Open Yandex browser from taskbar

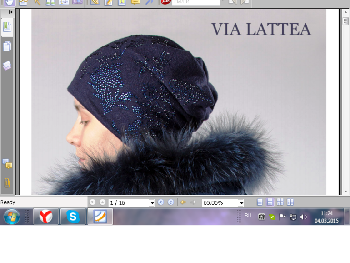pyautogui.click(x=45, y=217)
